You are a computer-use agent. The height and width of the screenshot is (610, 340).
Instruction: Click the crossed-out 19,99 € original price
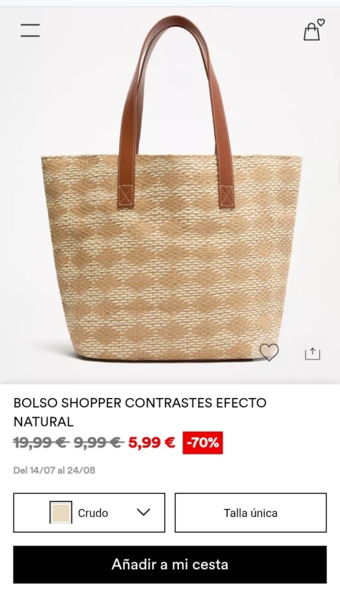coord(42,442)
